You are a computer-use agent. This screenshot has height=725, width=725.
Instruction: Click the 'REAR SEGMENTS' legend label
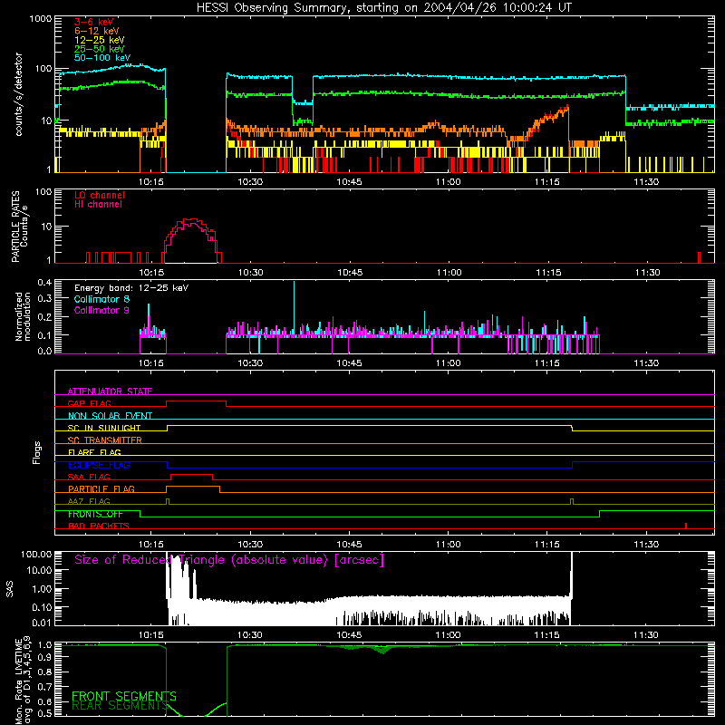point(120,705)
